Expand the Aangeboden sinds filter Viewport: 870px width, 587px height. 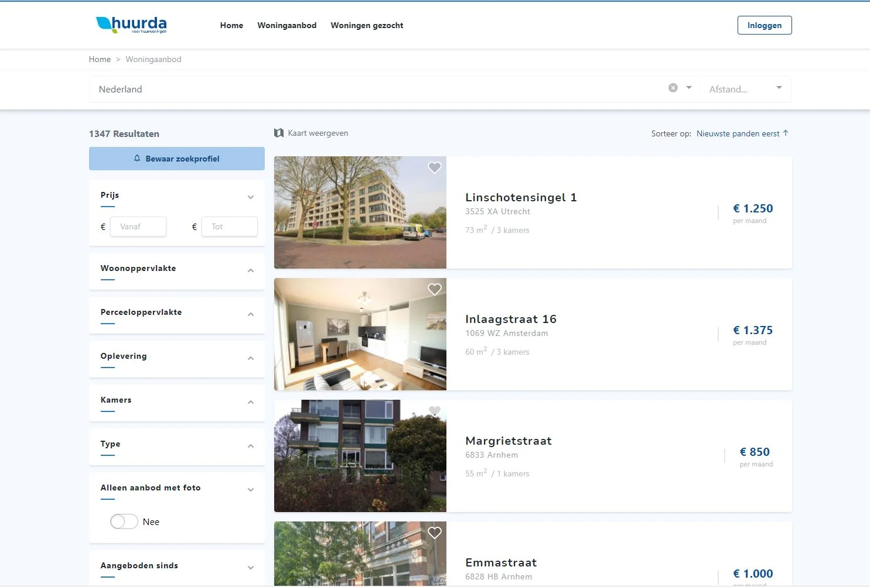point(251,567)
